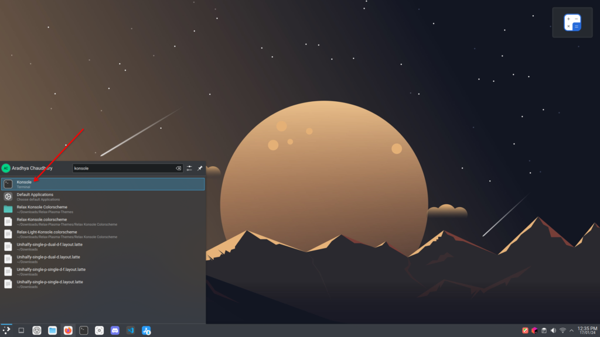Pin the application launcher open
The image size is (600, 337).
pyautogui.click(x=200, y=168)
